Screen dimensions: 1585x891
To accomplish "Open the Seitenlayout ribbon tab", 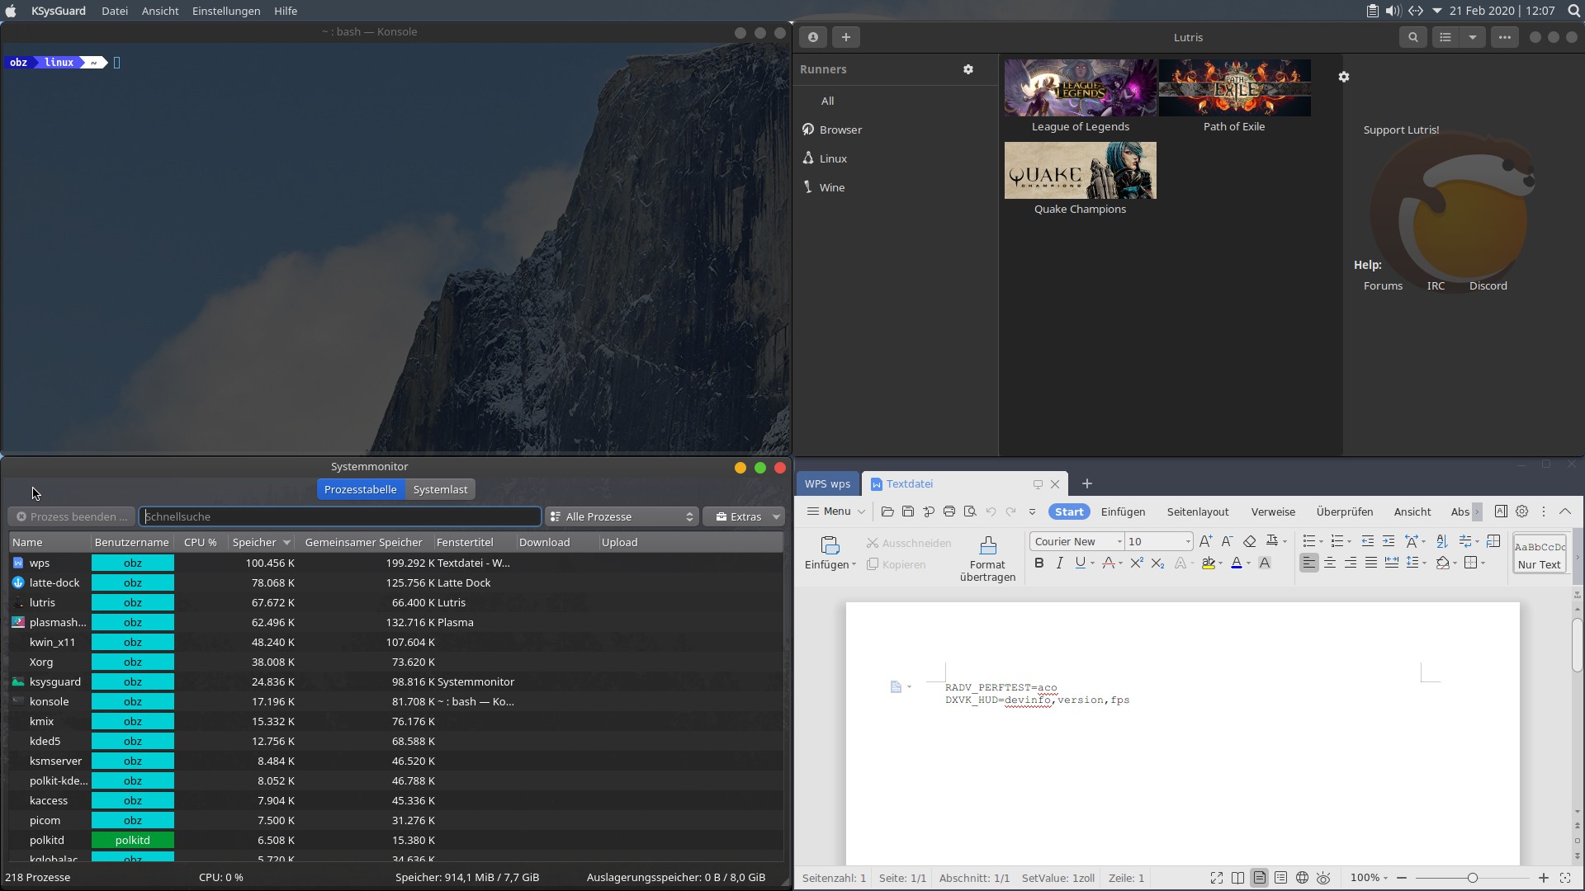I will [x=1197, y=512].
